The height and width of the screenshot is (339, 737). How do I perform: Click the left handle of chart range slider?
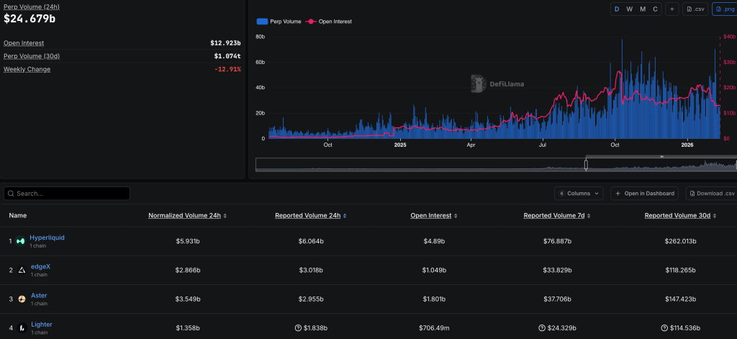point(586,164)
